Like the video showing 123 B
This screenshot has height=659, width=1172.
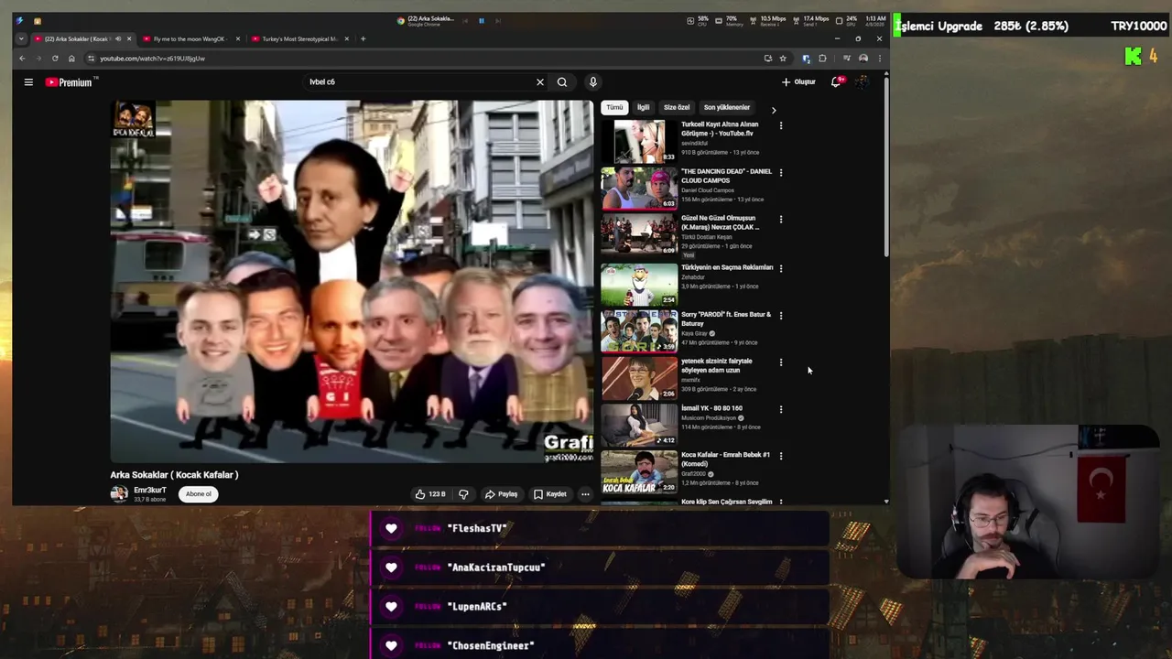tap(430, 494)
